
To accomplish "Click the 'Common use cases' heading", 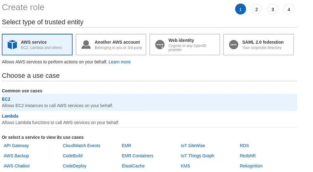I will tap(22, 91).
